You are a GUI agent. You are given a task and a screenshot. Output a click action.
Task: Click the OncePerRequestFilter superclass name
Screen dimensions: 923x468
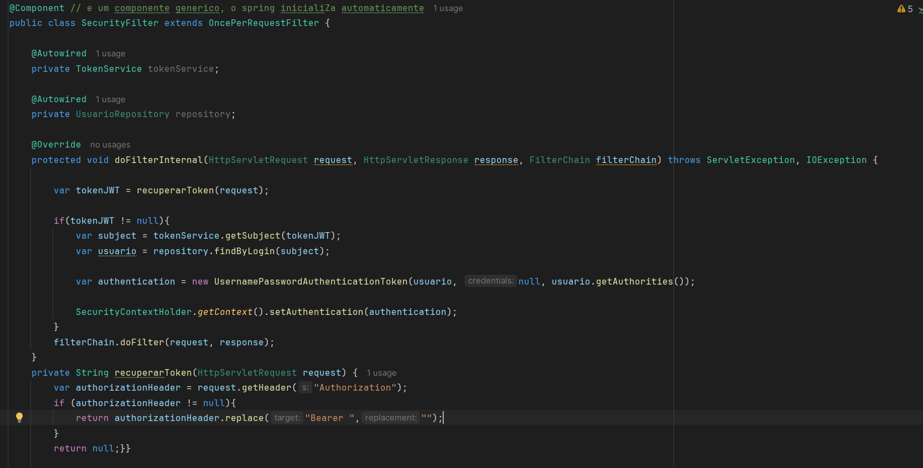(x=263, y=23)
